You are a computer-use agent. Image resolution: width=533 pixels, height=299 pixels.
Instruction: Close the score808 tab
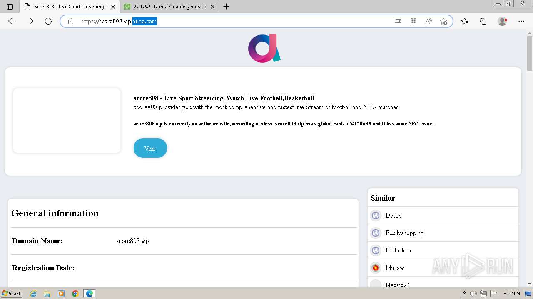pos(113,7)
